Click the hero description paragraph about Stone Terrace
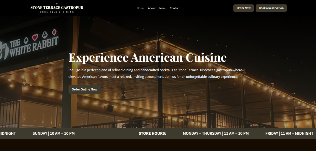 pyautogui.click(x=155, y=73)
